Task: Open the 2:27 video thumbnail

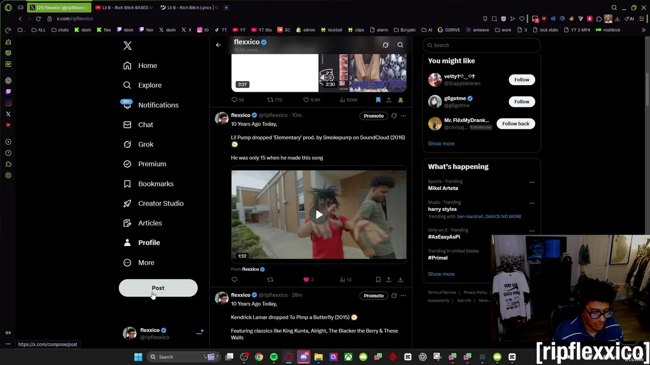Action: tap(275, 72)
